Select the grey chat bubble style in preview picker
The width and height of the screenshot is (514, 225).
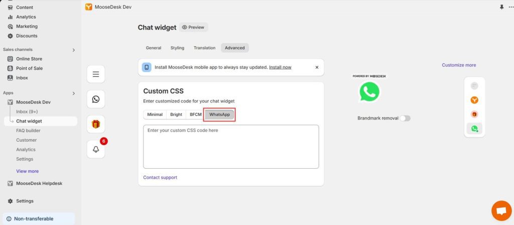(x=474, y=86)
